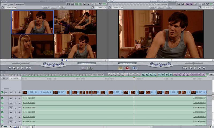The height and width of the screenshot is (128, 214).
Task: Click the A1 track destination label
Action: 11,98
